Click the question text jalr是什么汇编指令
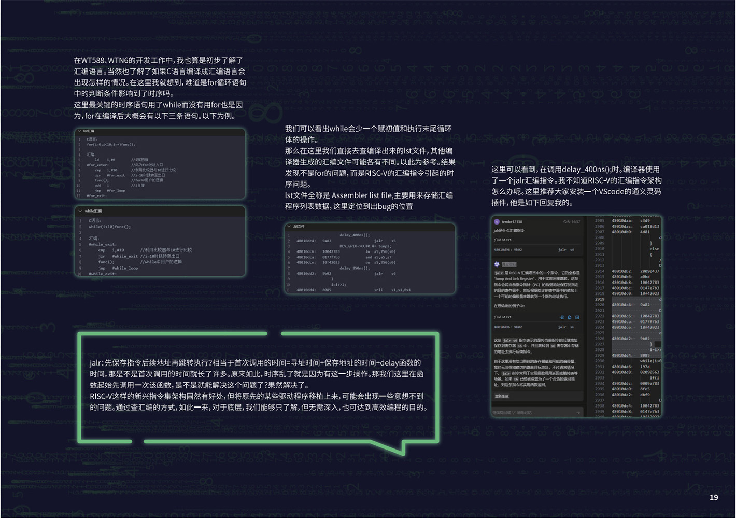This screenshot has height=519, width=736. coord(508,231)
